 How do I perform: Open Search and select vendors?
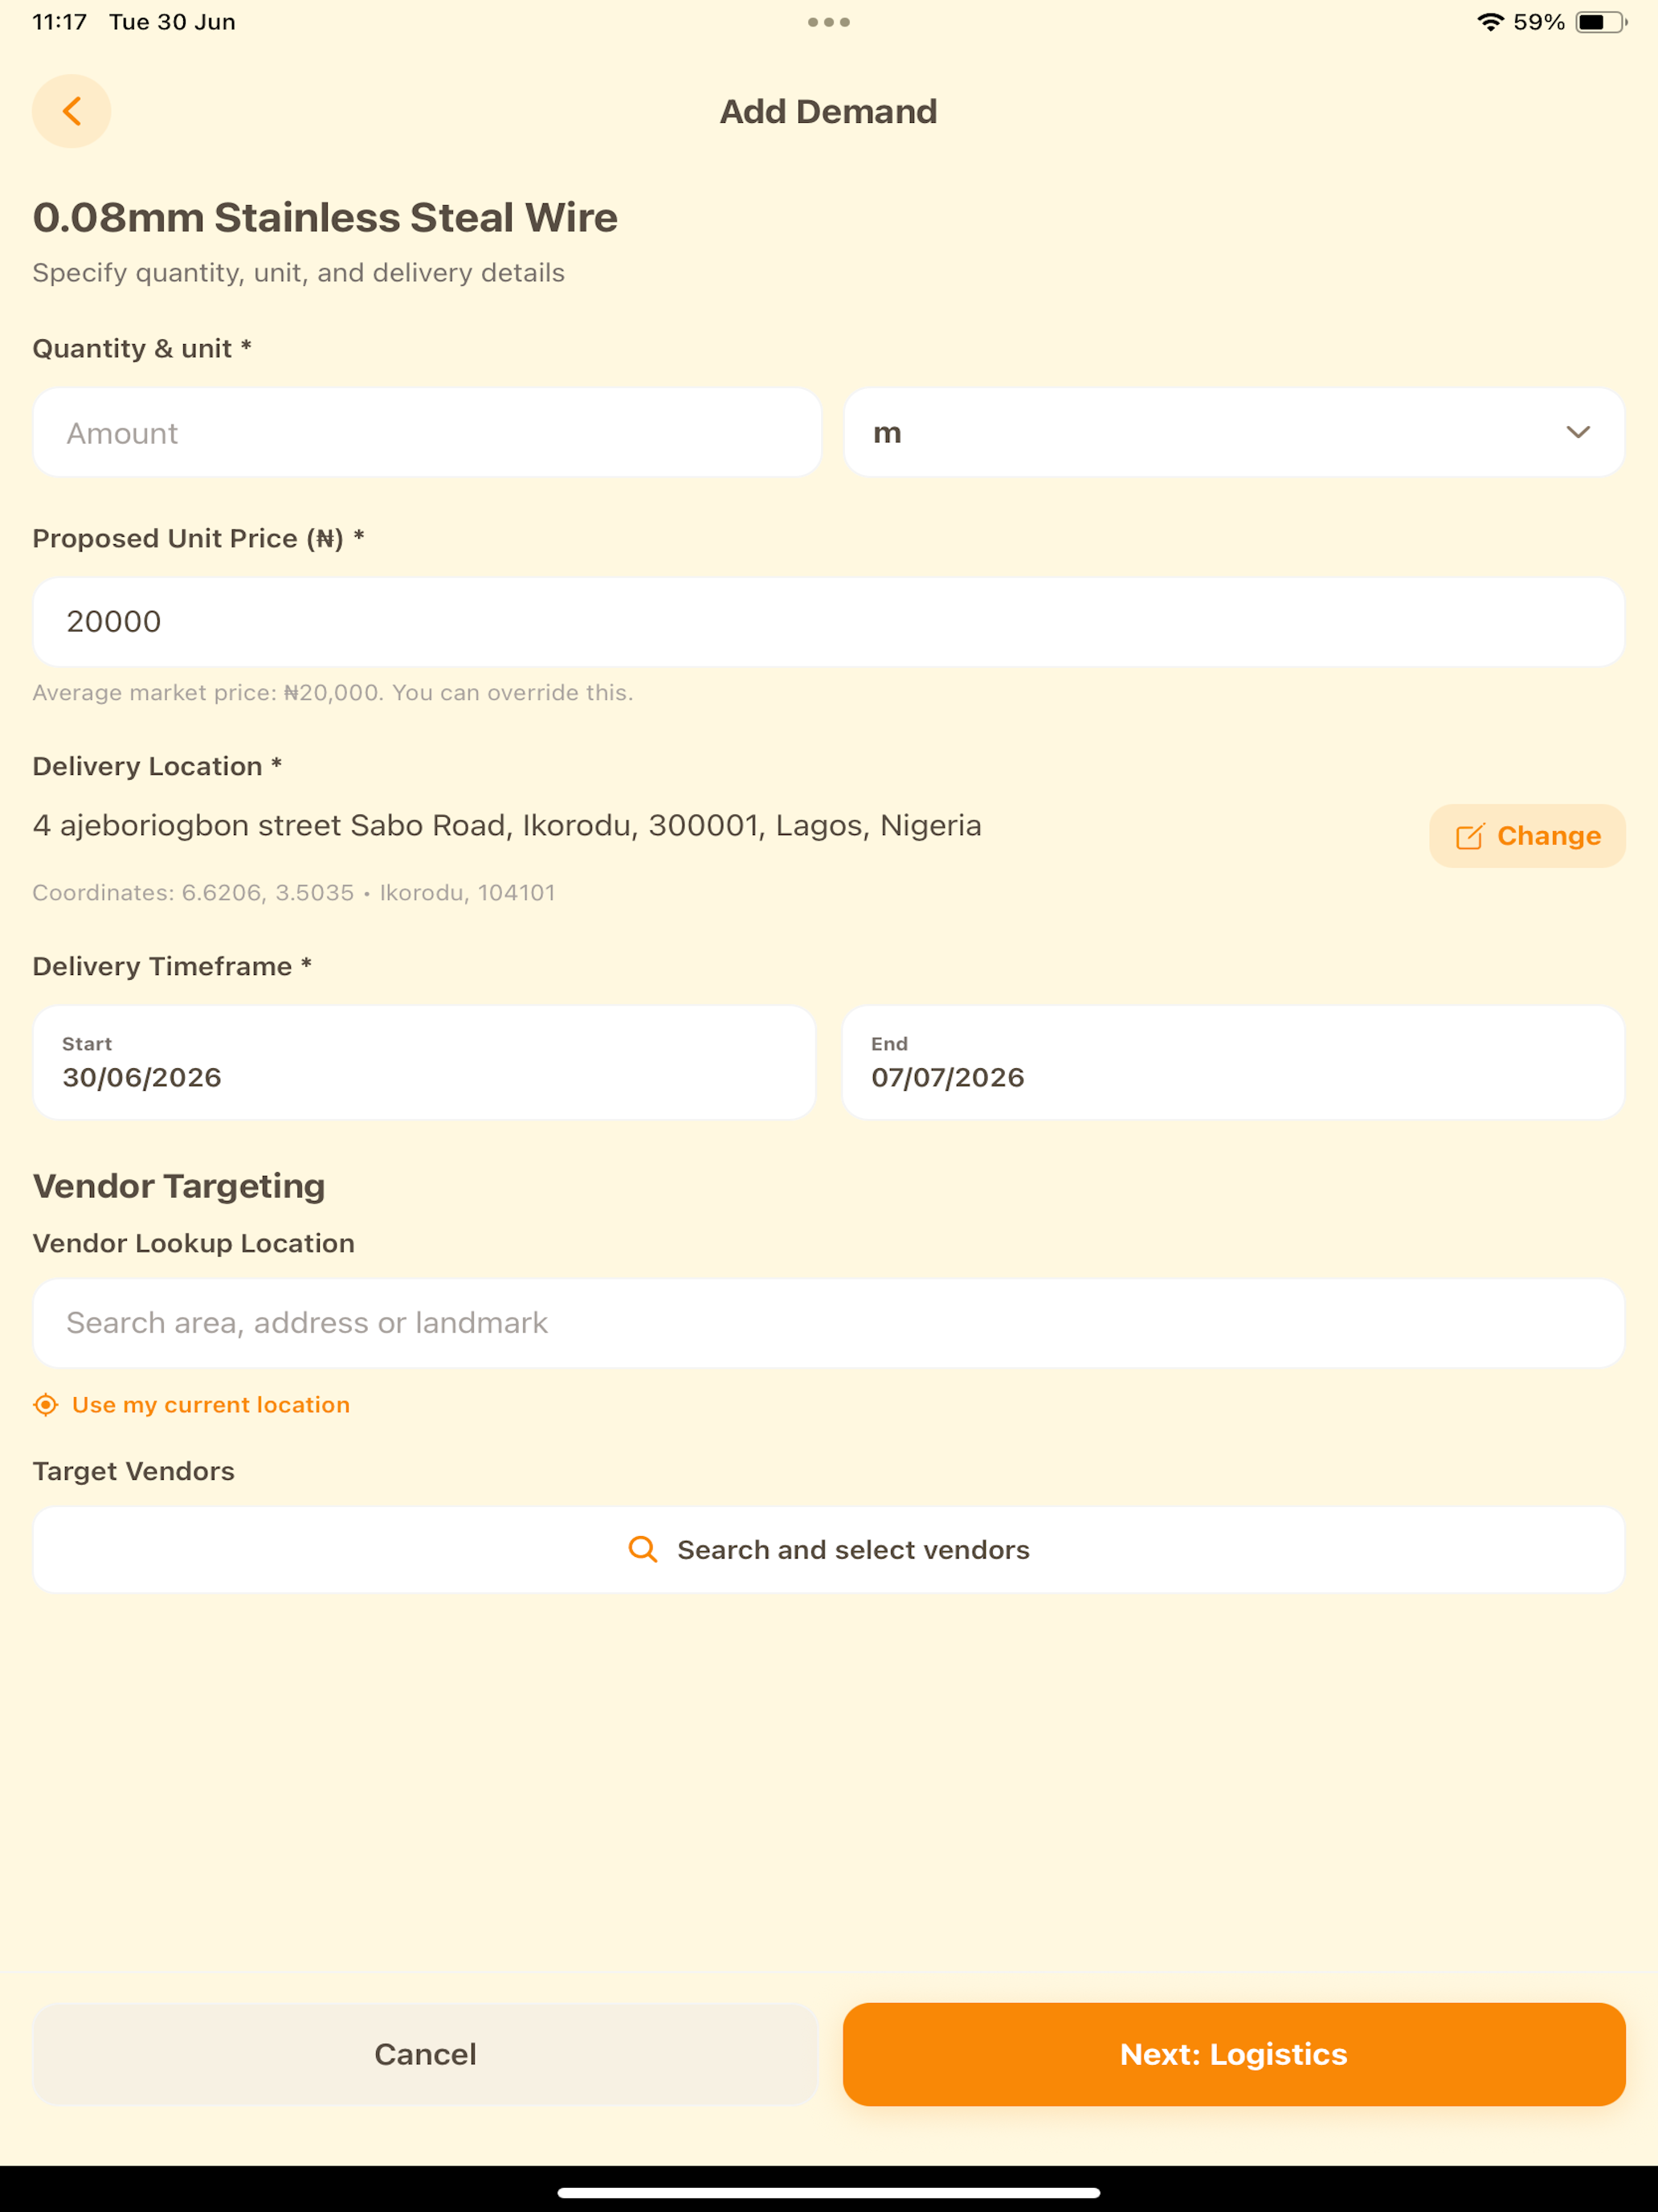tap(828, 1549)
